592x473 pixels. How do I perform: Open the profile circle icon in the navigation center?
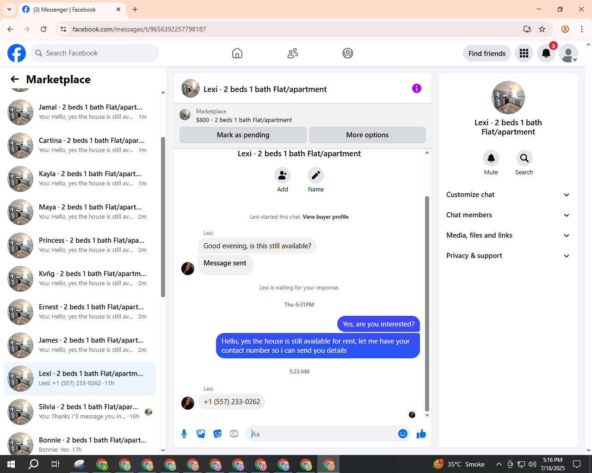[348, 53]
